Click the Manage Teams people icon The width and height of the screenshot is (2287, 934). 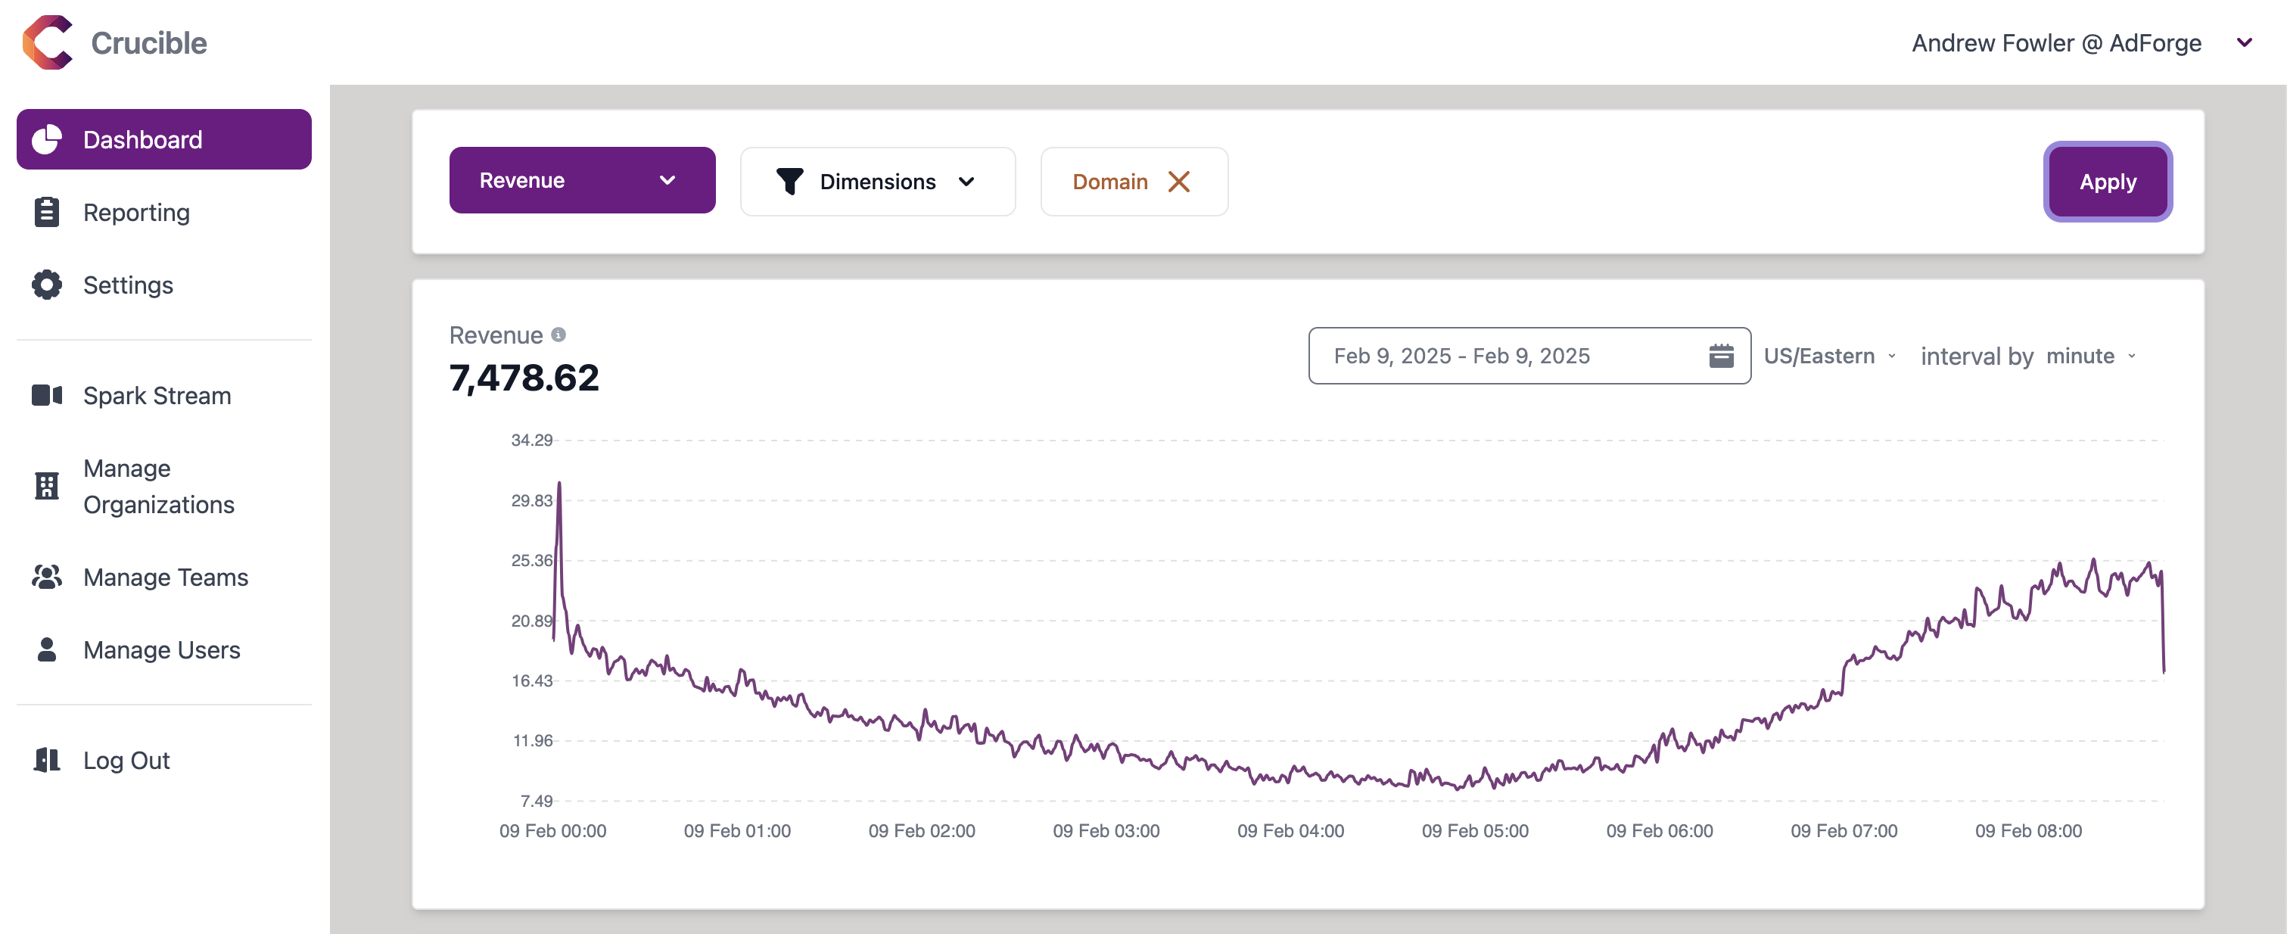pos(45,577)
